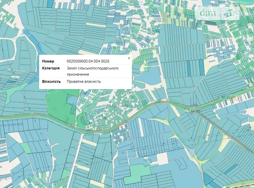This screenshot has width=254, height=188.
Task: Select the large blue parcel right of popup
Action: 148,75
